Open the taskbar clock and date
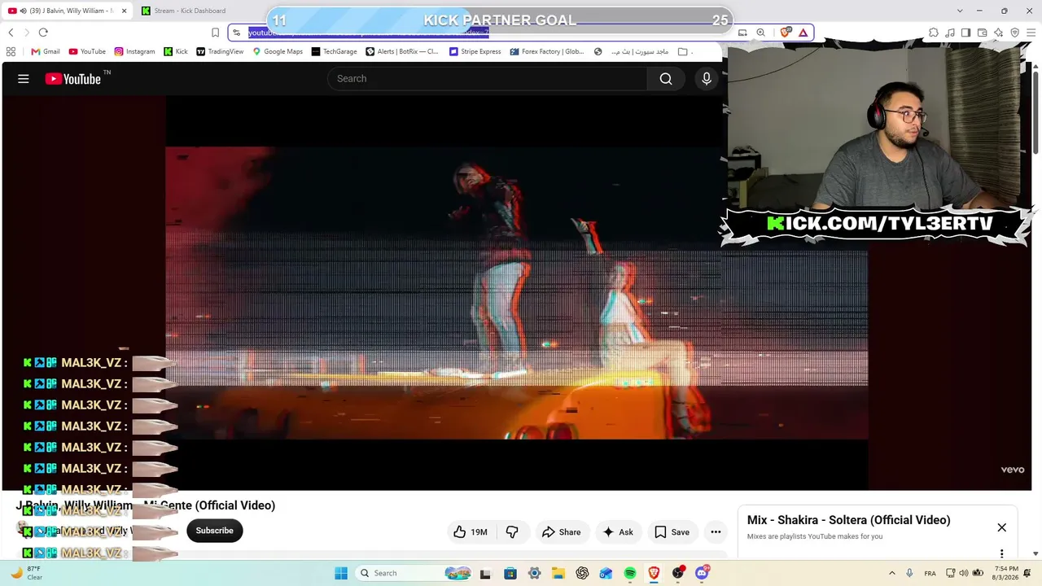1042x586 pixels. click(x=1006, y=573)
